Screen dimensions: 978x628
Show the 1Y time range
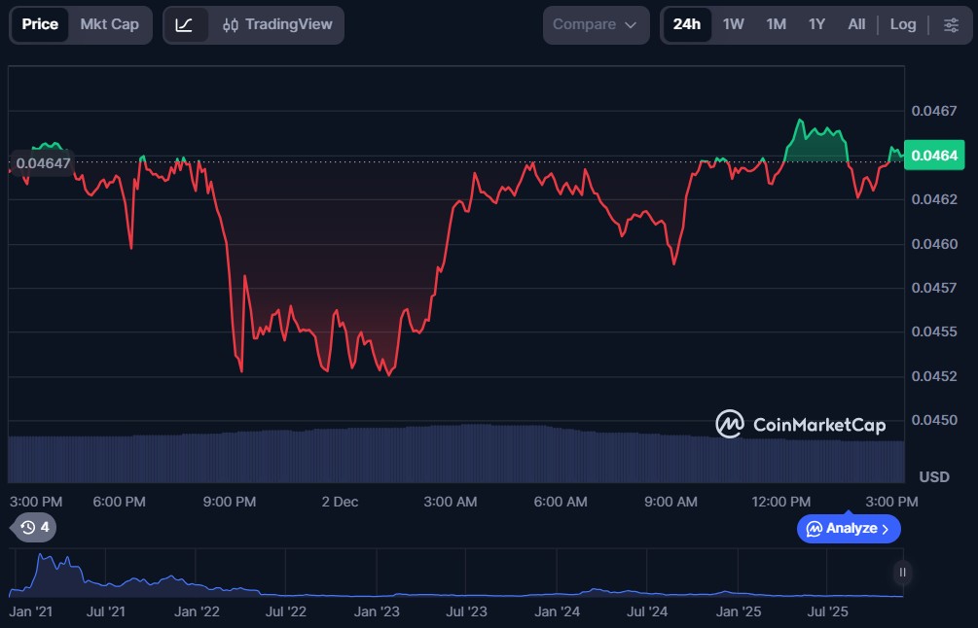[x=816, y=24]
